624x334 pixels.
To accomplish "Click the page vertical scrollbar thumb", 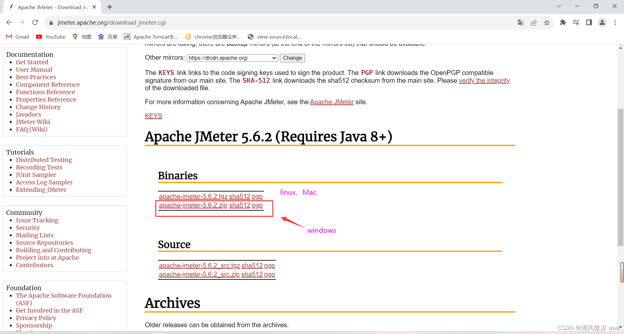I will 620,178.
